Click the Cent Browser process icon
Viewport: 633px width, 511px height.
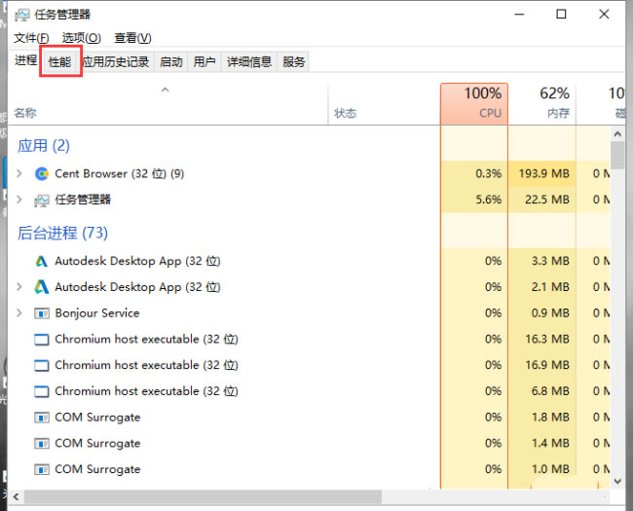pos(42,174)
